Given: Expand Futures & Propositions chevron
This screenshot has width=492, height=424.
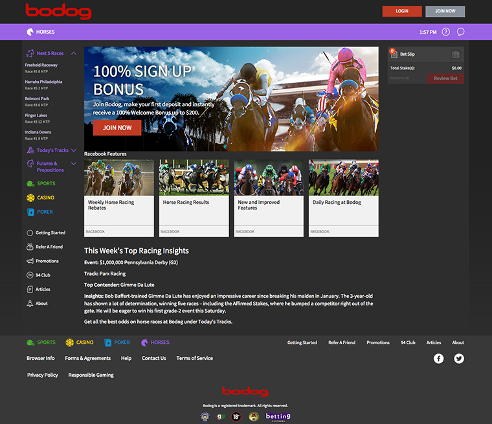Looking at the screenshot, I should coord(74,164).
